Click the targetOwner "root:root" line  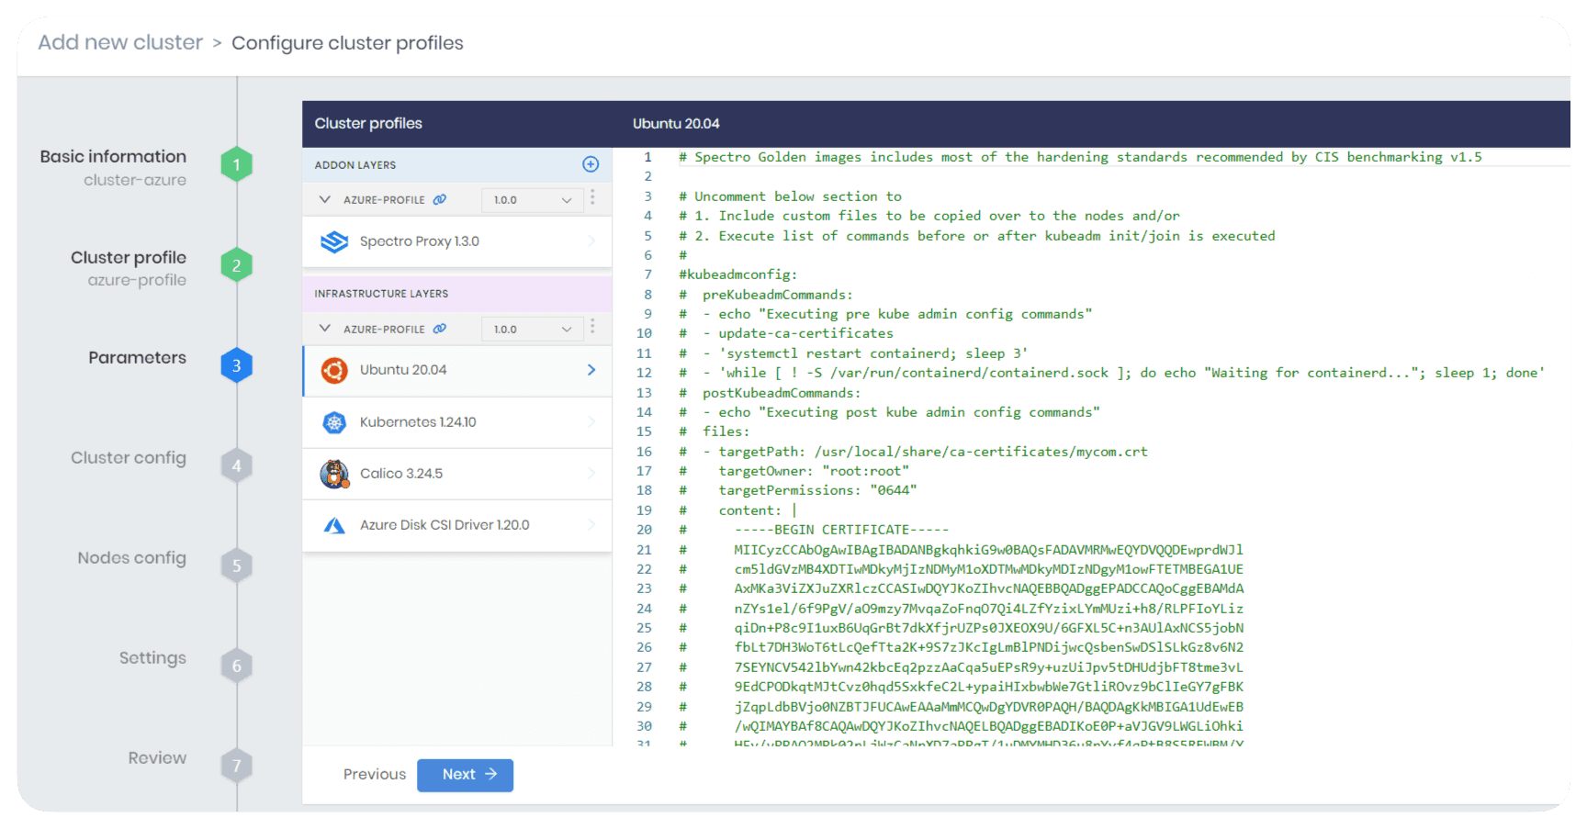point(794,471)
